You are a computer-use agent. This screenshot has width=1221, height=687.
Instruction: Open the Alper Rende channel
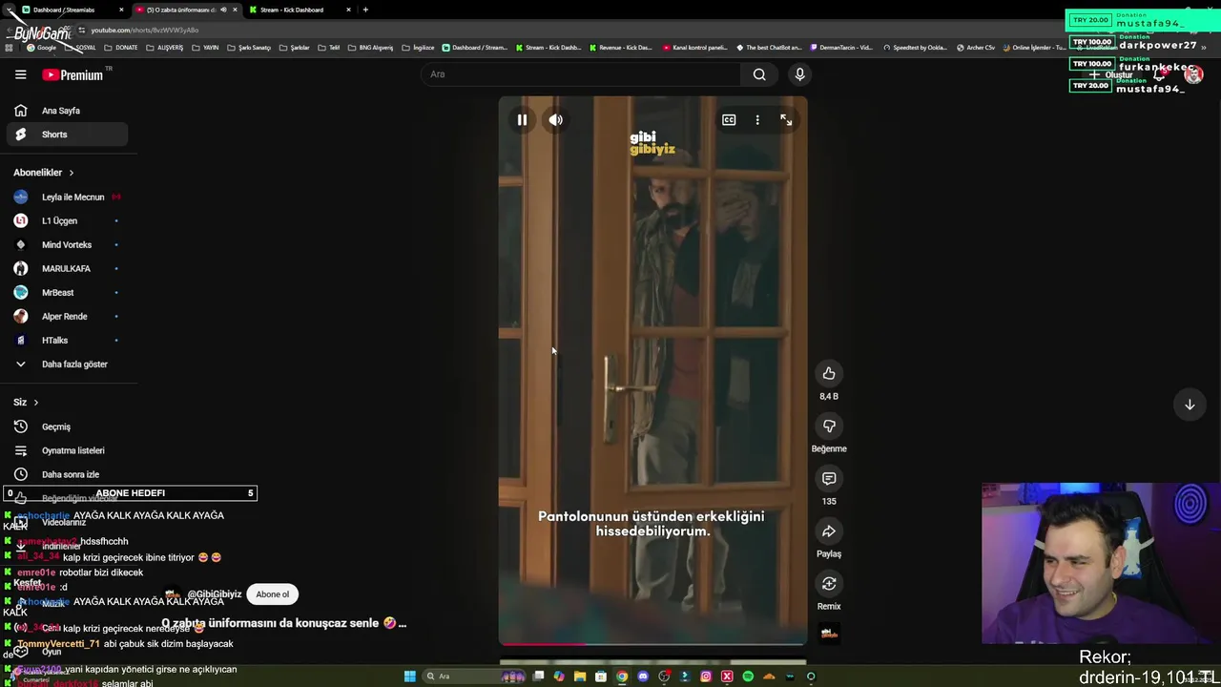pyautogui.click(x=67, y=316)
